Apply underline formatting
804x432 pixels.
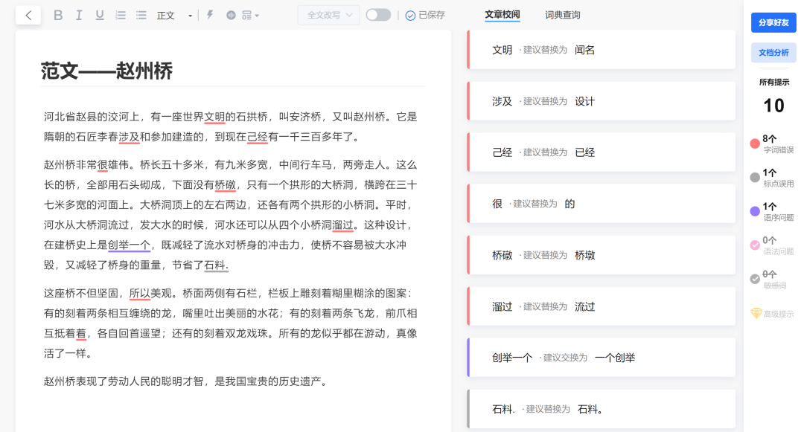click(x=100, y=14)
